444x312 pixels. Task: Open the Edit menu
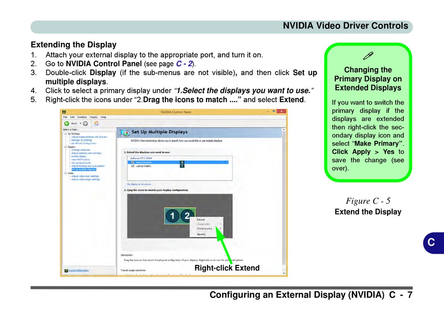(72, 117)
